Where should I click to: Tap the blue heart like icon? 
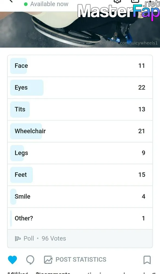[12, 260]
